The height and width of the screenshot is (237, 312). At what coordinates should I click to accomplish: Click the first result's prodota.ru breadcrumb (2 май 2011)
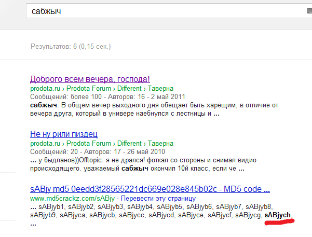click(x=102, y=88)
